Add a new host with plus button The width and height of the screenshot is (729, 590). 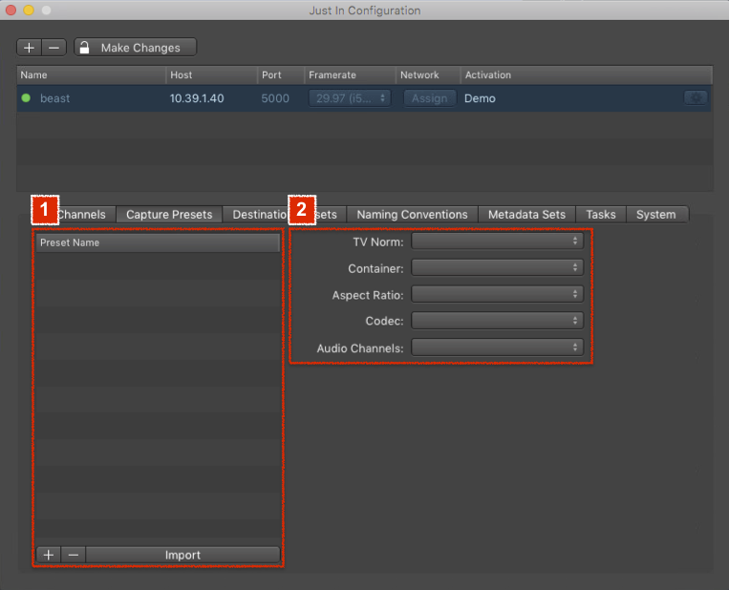click(29, 48)
